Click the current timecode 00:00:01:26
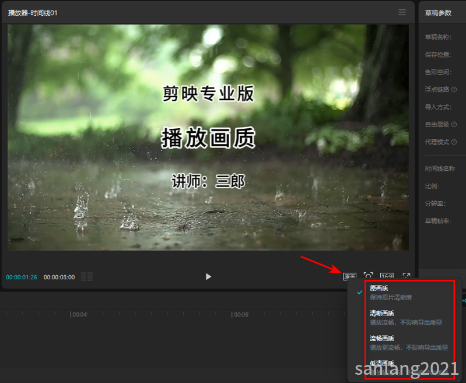466x383 pixels. [x=22, y=277]
